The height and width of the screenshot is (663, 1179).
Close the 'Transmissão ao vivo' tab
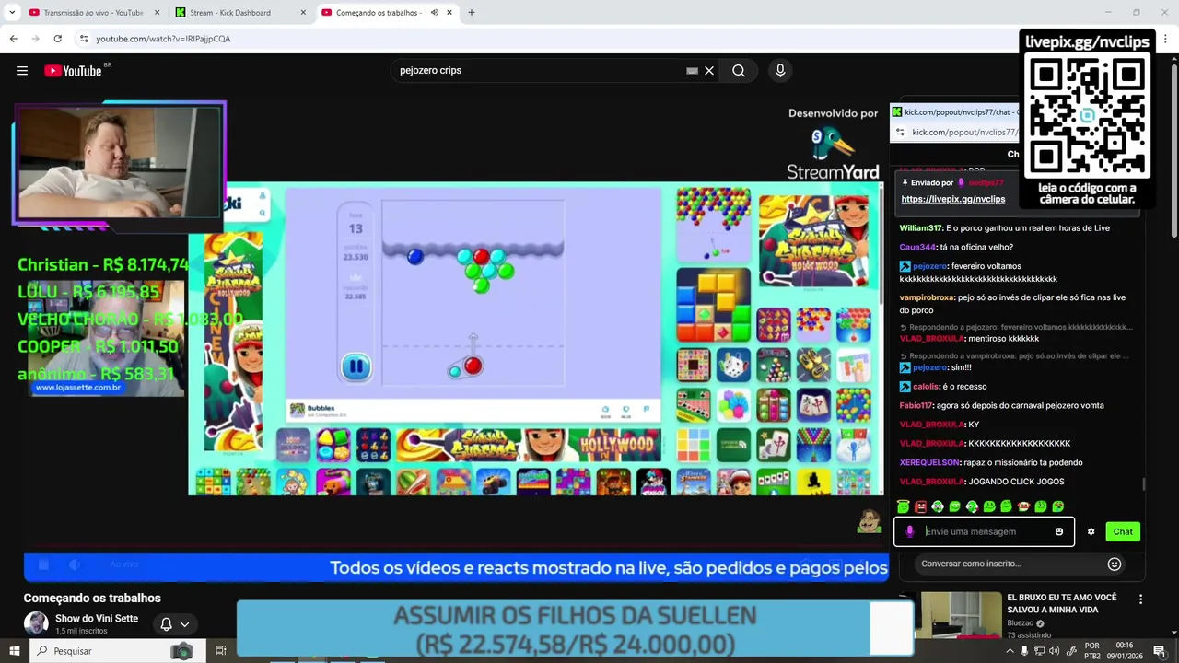[x=157, y=13]
